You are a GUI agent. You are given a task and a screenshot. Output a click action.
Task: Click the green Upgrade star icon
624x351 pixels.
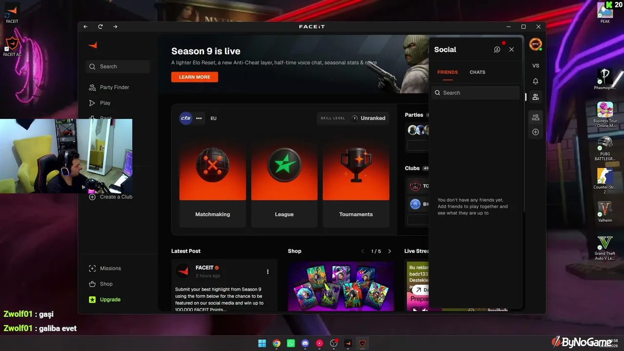coord(92,300)
